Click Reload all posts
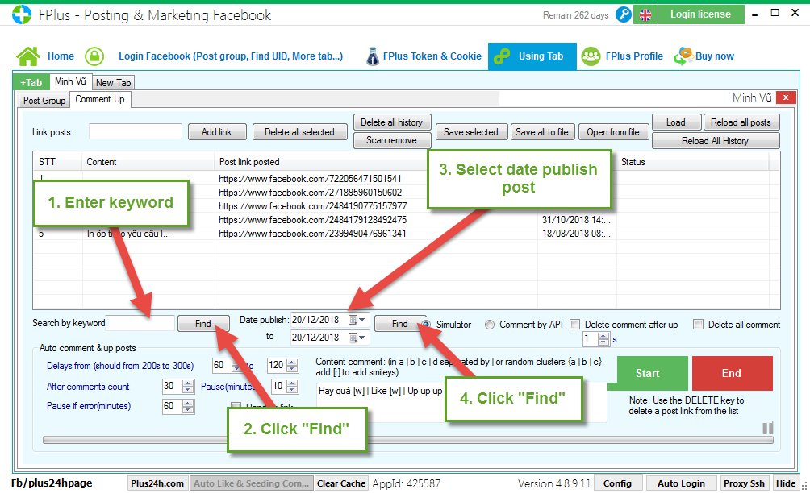 [x=741, y=122]
